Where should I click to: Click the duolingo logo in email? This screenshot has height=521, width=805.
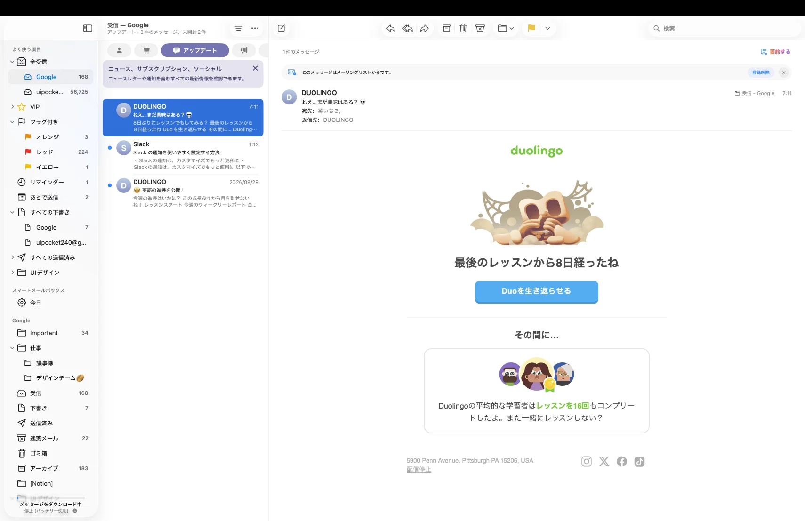click(537, 151)
